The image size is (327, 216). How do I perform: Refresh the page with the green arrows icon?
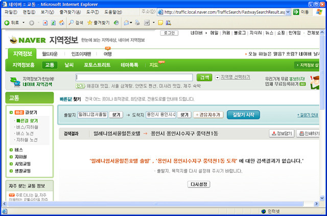point(53,23)
